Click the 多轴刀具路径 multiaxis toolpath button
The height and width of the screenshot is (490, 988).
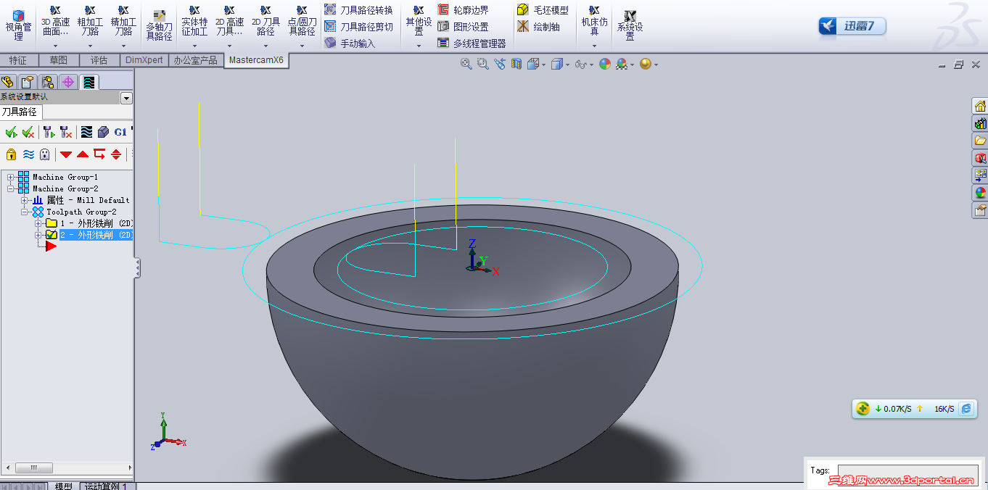pos(159,25)
